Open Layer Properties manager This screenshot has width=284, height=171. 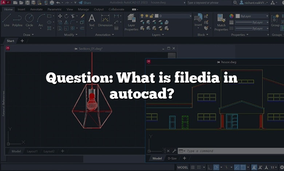pyautogui.click(x=131, y=22)
